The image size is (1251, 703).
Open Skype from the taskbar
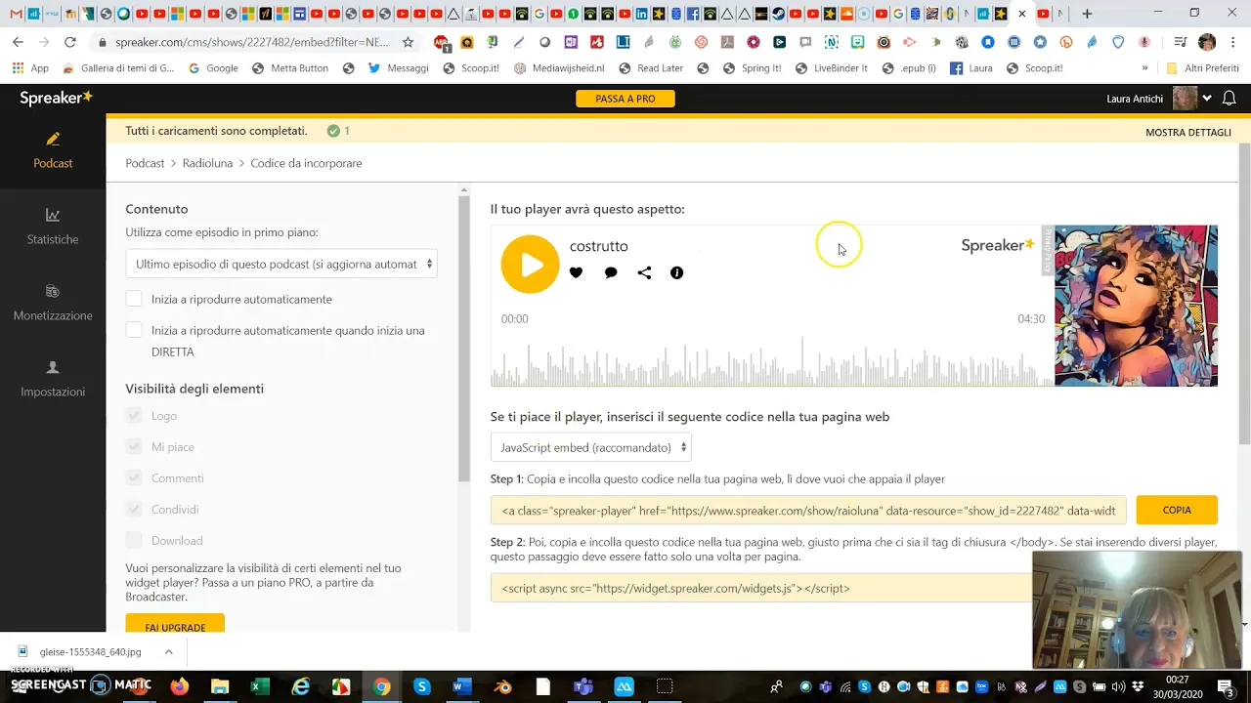(x=421, y=686)
